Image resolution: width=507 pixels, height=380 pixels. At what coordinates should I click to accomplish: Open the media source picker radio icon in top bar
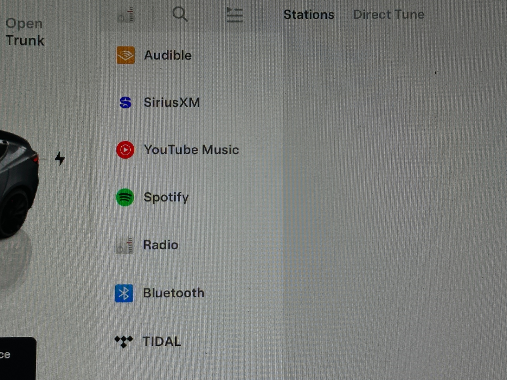126,15
